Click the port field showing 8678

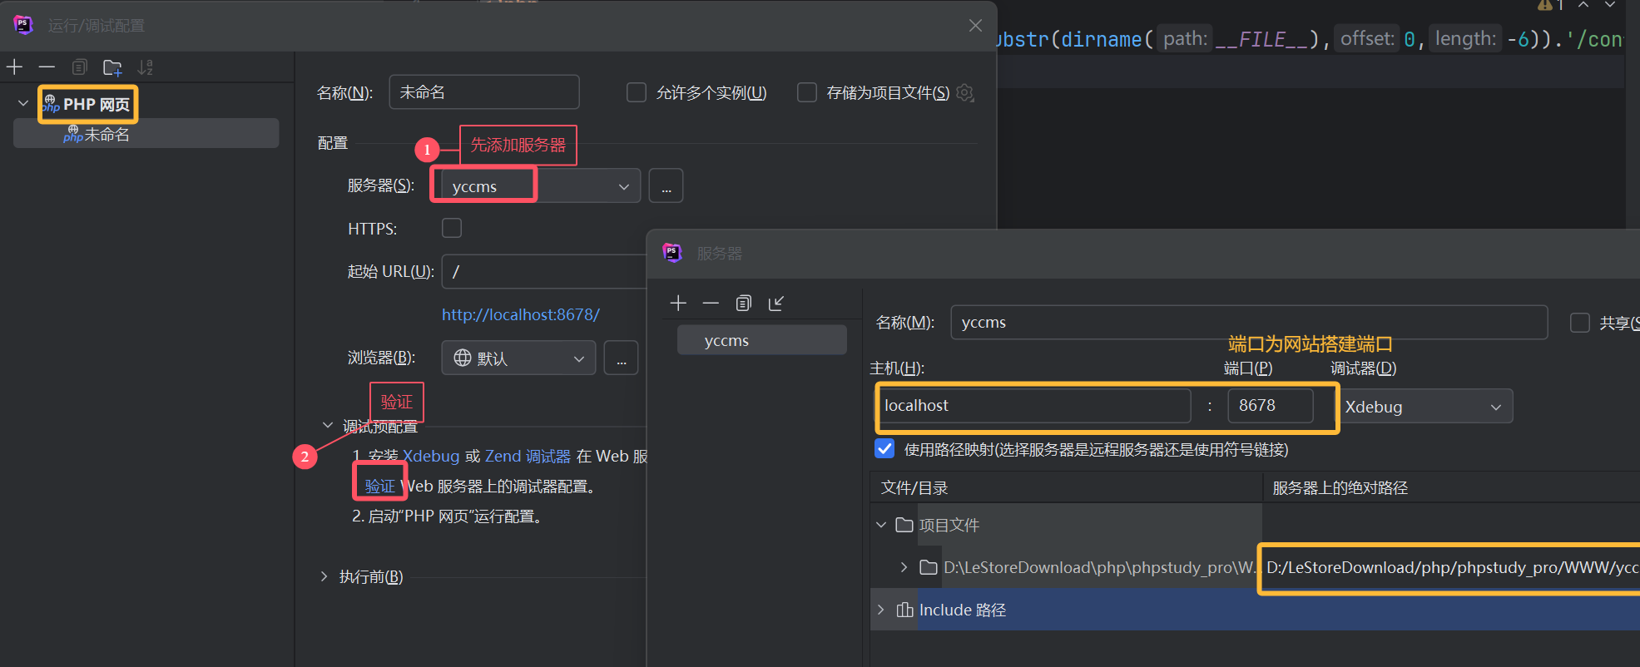click(x=1269, y=406)
